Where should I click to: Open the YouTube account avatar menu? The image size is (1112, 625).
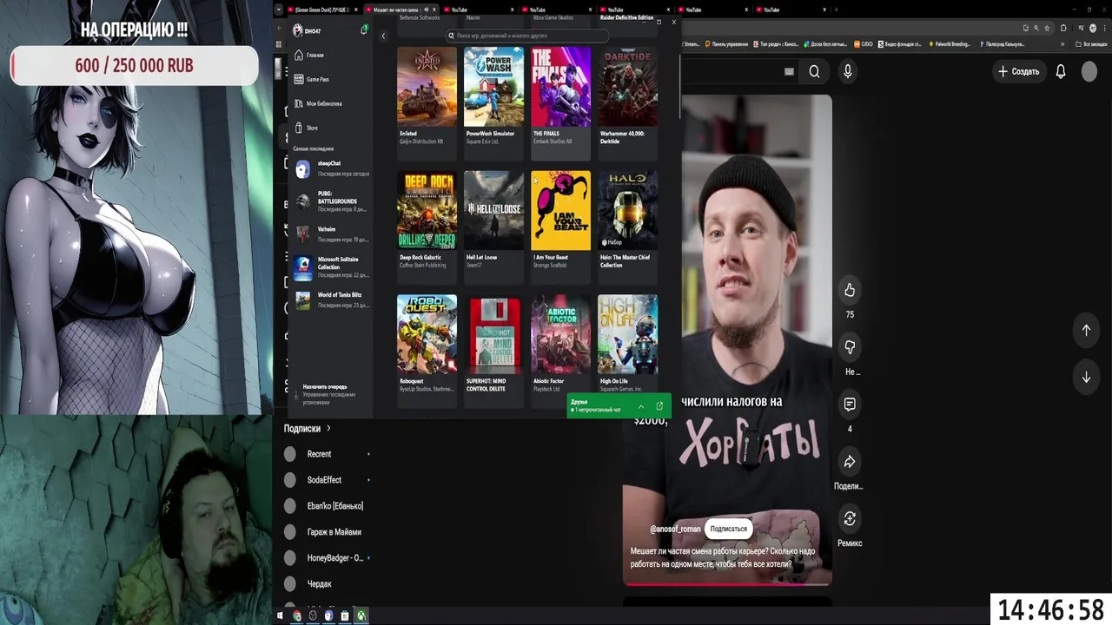tap(1089, 72)
